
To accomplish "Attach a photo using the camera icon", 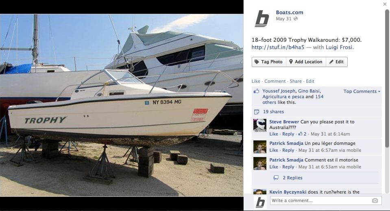I will (375, 200).
